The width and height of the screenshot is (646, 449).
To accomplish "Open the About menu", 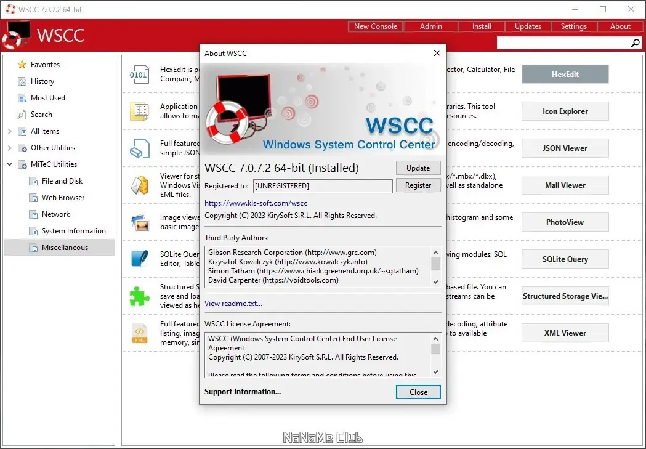I will click(x=620, y=26).
